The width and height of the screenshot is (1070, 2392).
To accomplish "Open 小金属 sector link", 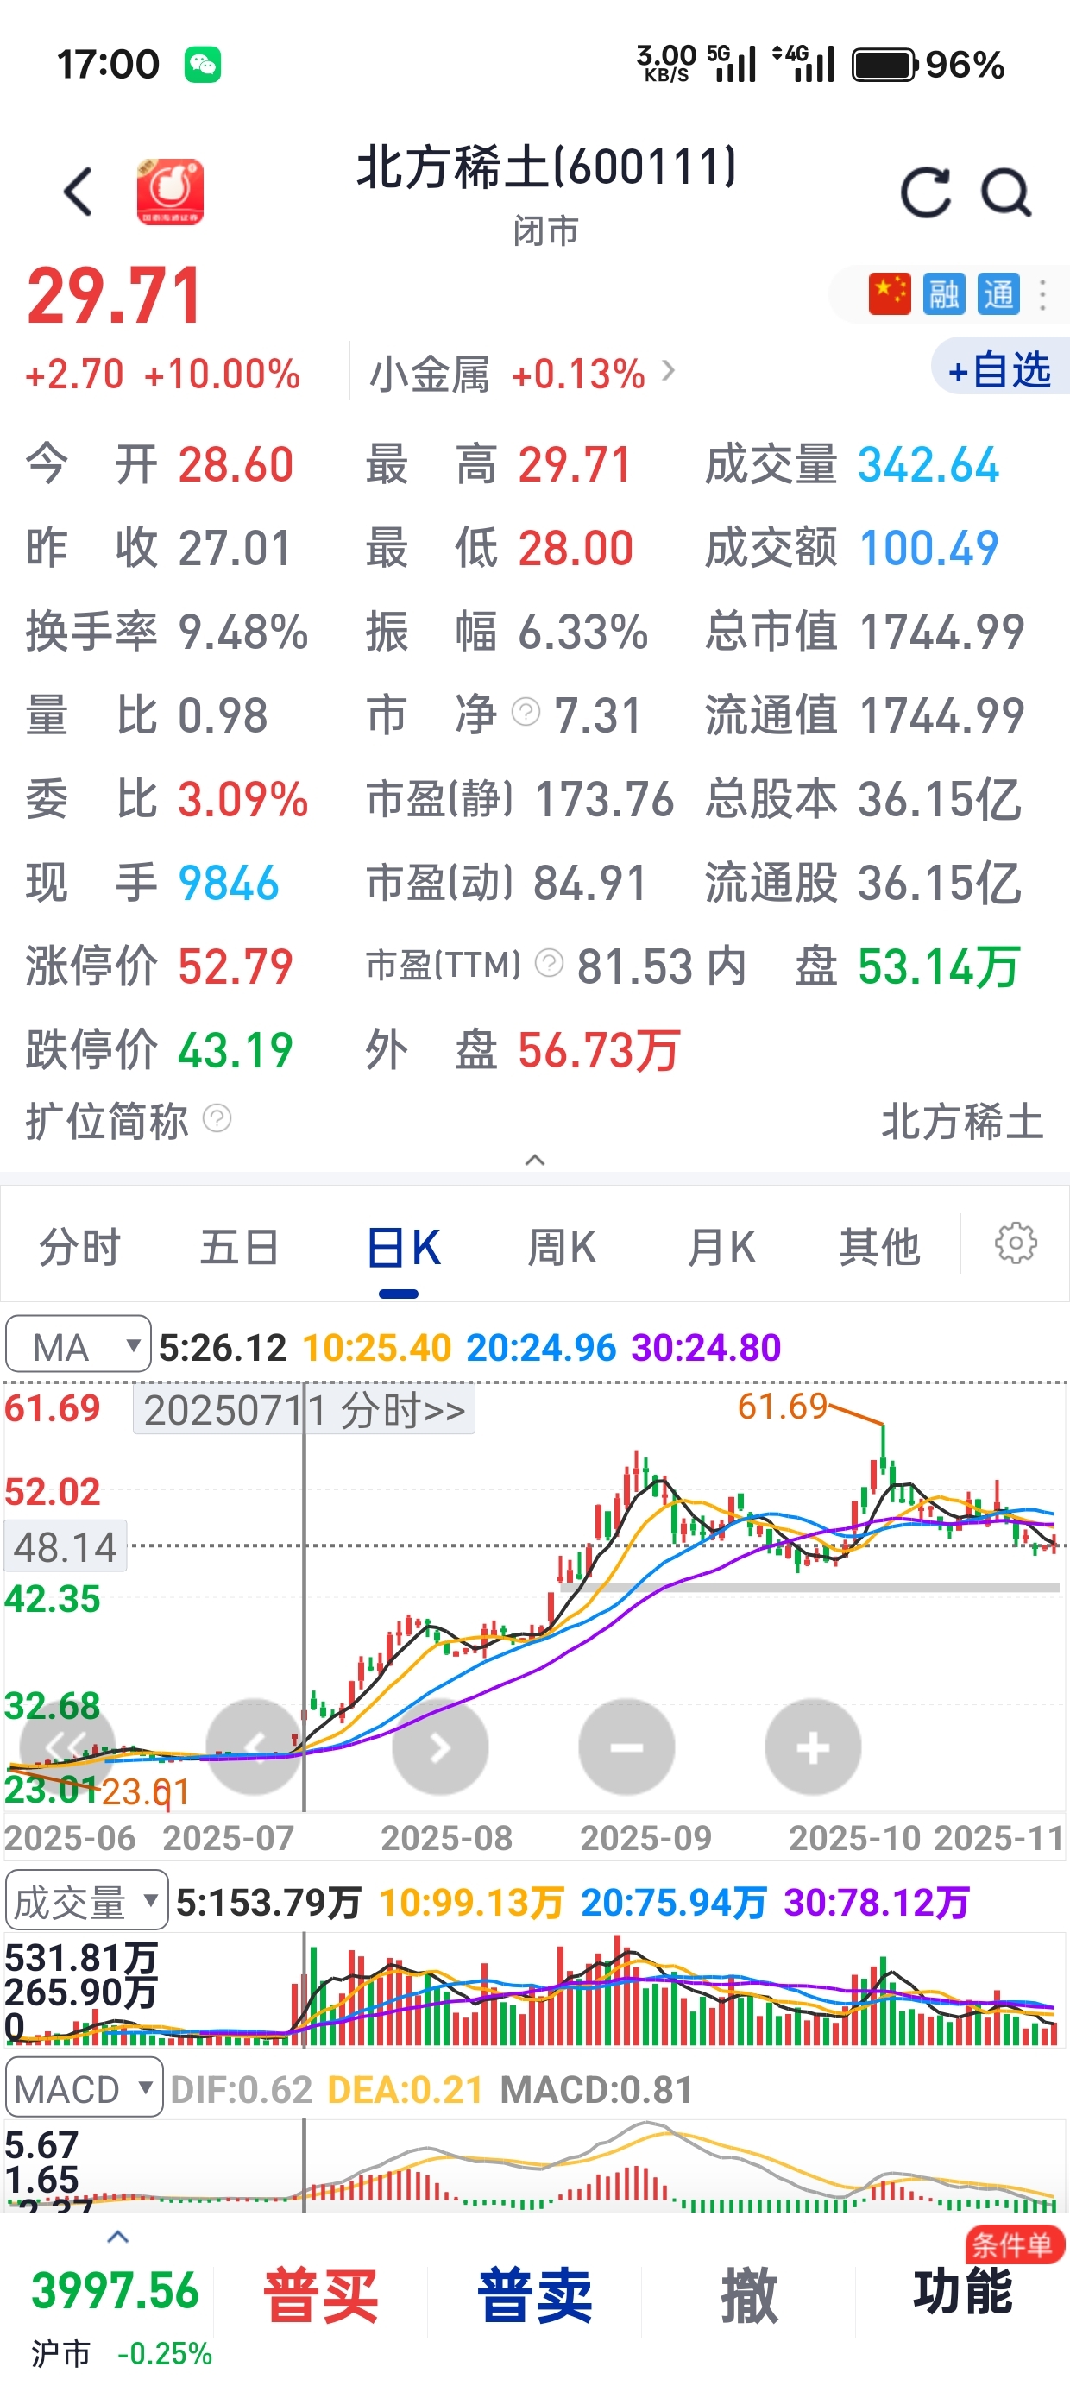I will tap(522, 375).
